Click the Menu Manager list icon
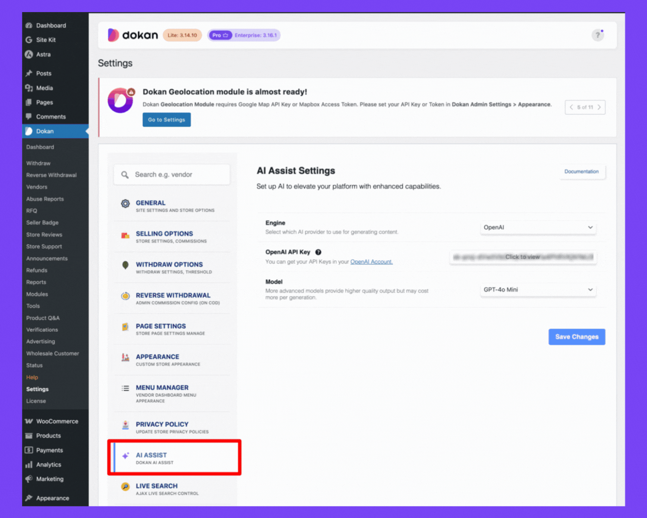The image size is (647, 518). tap(125, 388)
